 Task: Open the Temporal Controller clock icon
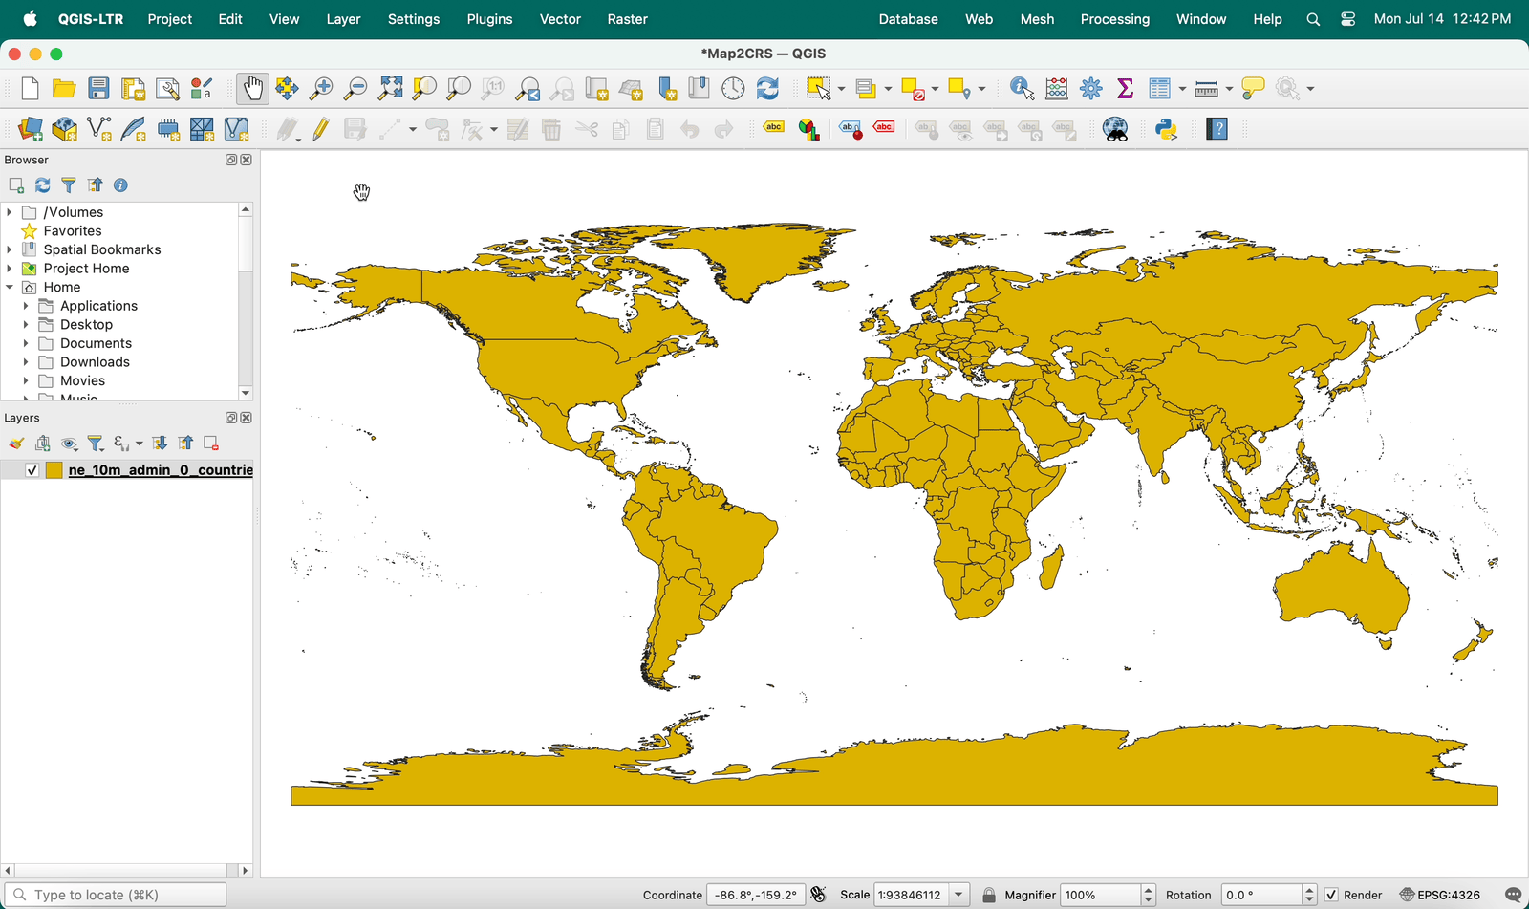733,89
